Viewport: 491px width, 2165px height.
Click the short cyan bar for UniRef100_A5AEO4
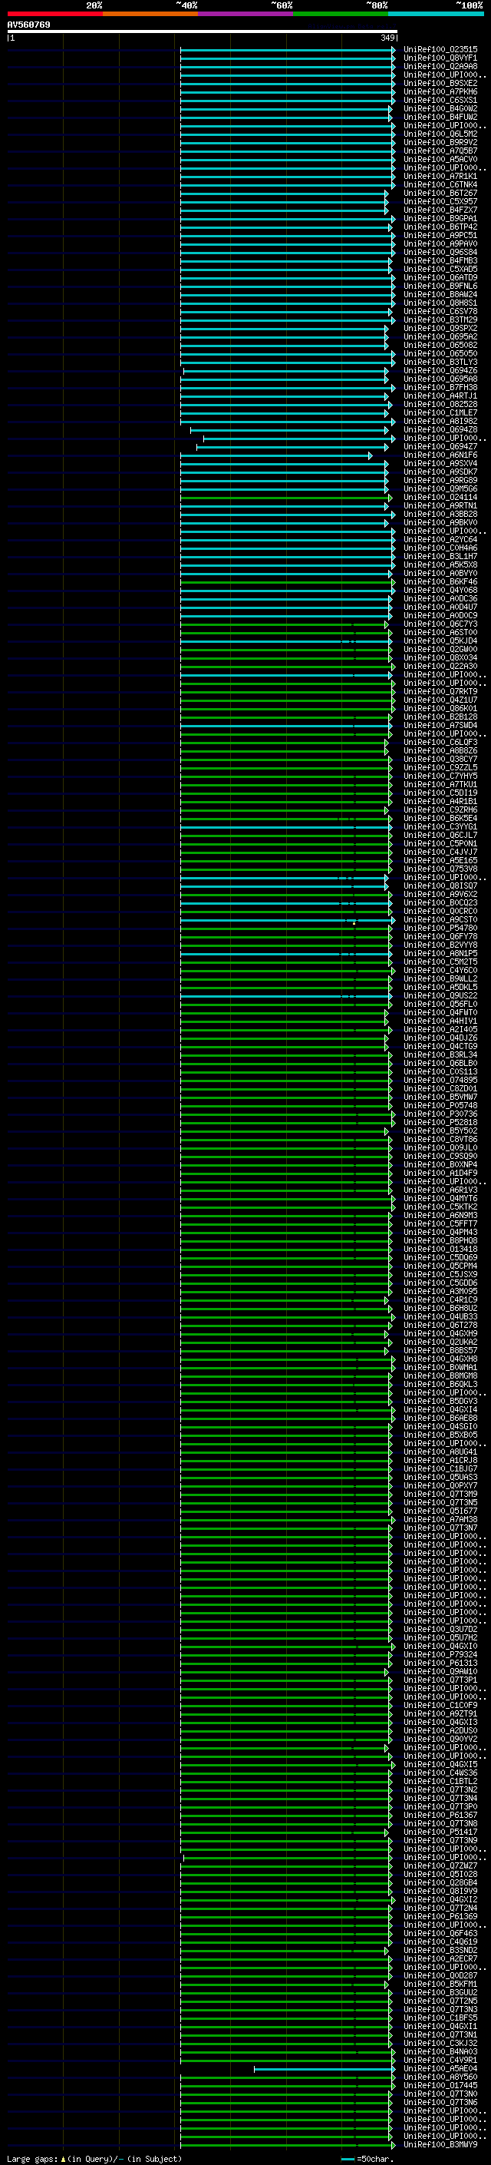[x=324, y=2068]
